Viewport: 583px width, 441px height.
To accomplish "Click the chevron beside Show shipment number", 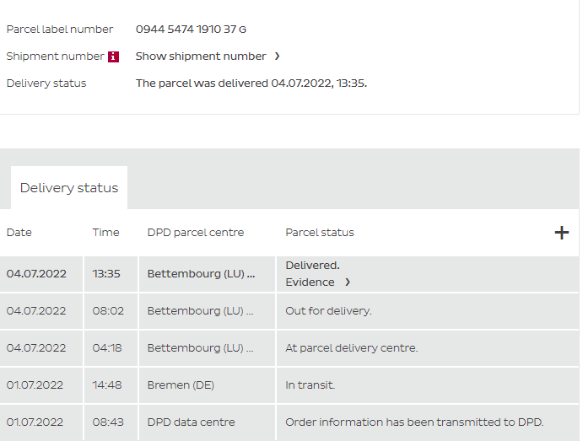I will pos(277,56).
